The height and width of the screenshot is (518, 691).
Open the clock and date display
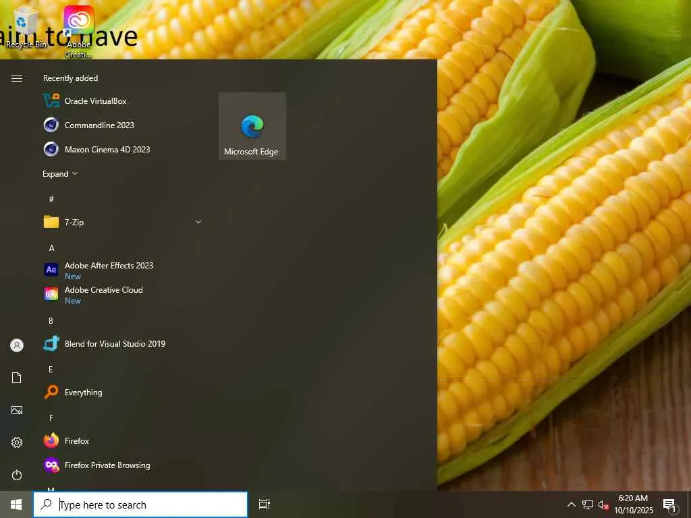coord(633,505)
